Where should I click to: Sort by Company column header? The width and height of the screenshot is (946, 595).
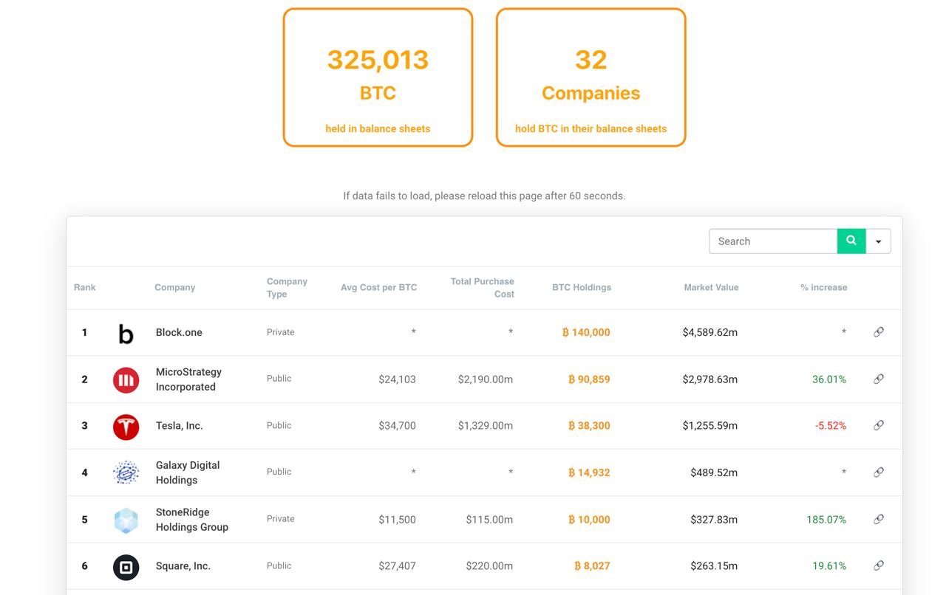[175, 287]
